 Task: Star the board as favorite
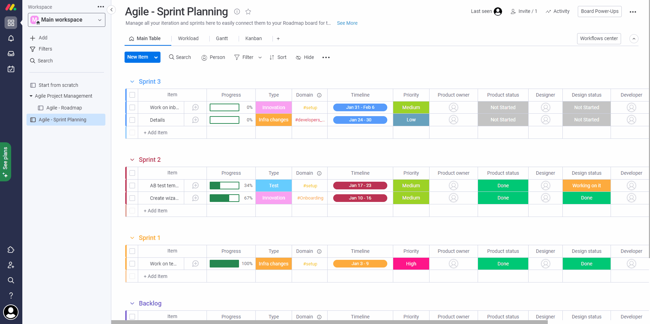(248, 12)
